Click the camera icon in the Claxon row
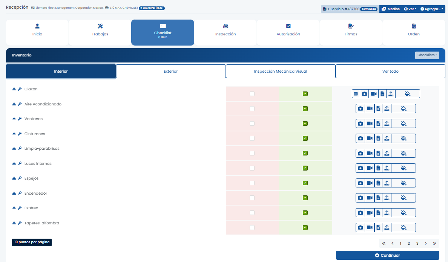This screenshot has height=262, width=448. pos(364,94)
